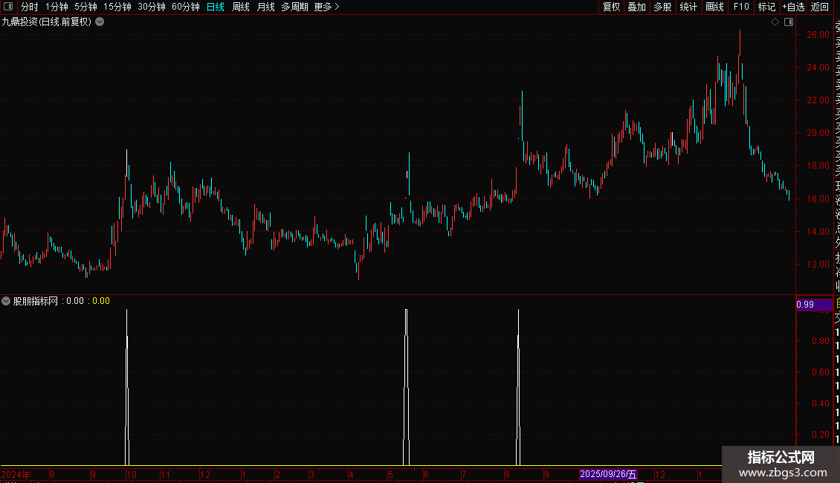
Task: Select the 日线 daily tab
Action: coord(216,7)
